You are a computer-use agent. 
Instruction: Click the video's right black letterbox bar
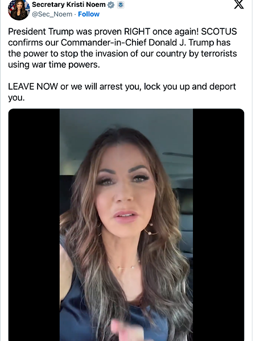218,225
